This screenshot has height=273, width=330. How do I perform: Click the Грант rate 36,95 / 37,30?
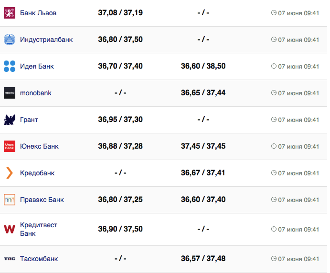click(x=120, y=120)
